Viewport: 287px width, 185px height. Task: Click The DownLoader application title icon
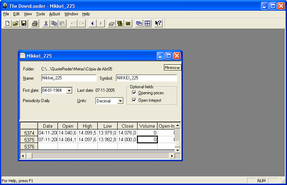point(5,6)
